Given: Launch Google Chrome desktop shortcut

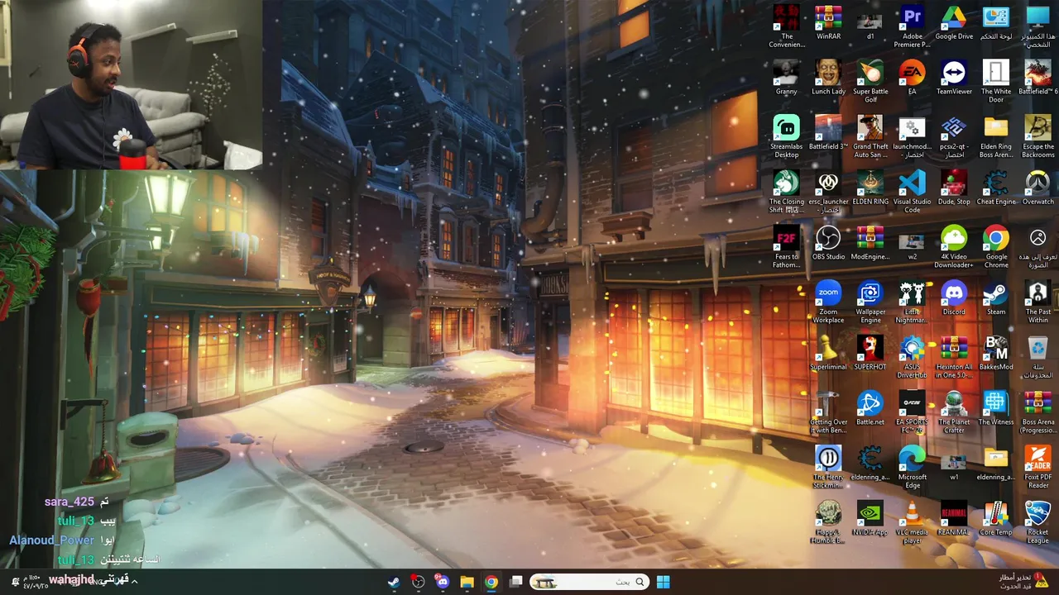Looking at the screenshot, I should tap(996, 246).
